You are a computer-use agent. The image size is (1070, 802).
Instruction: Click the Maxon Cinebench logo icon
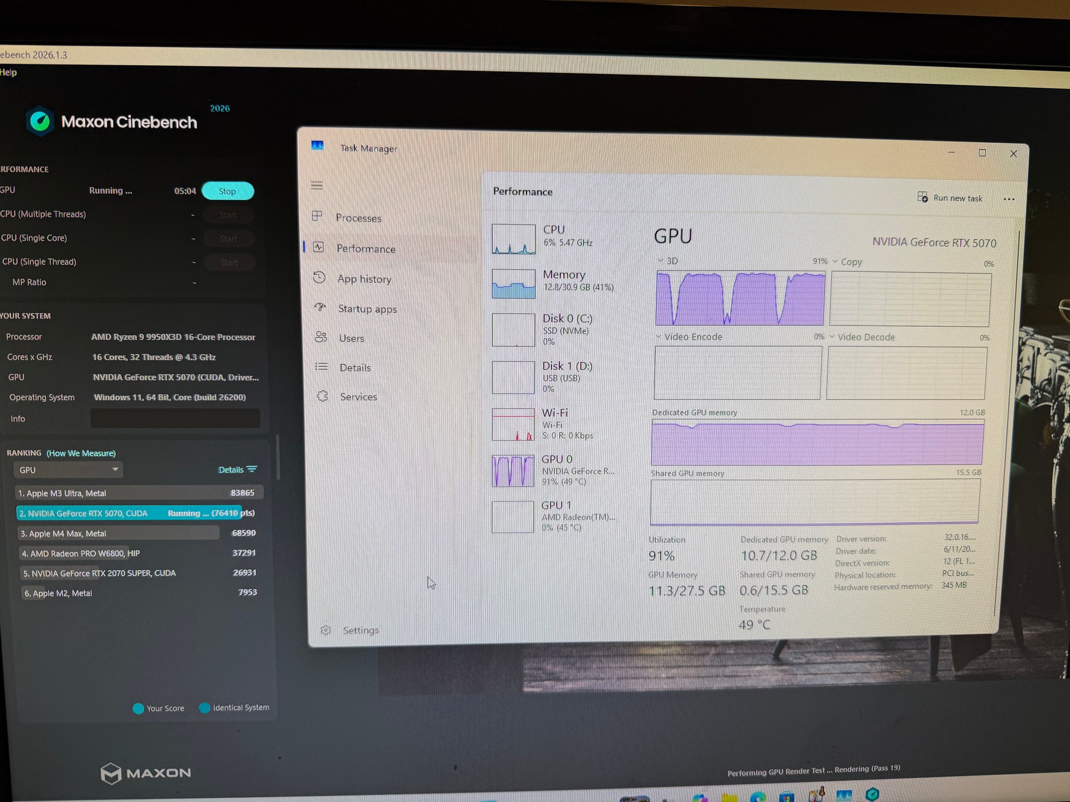[40, 121]
